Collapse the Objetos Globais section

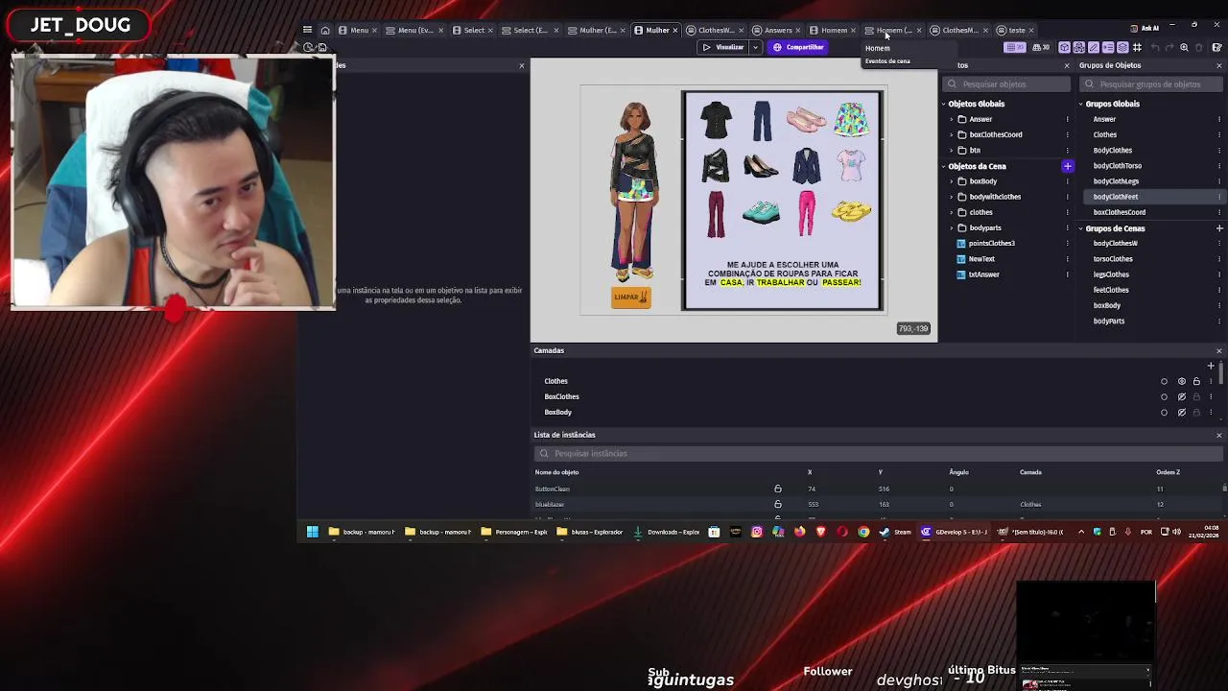click(943, 104)
